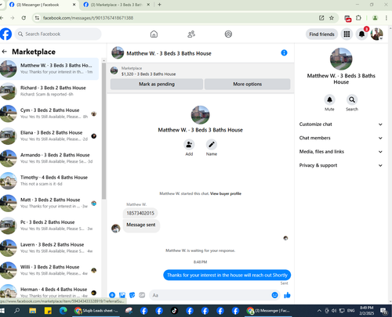This screenshot has width=392, height=317.
Task: Open chat with Timothy - 4 Beds 4 Baths
Action: click(49, 181)
